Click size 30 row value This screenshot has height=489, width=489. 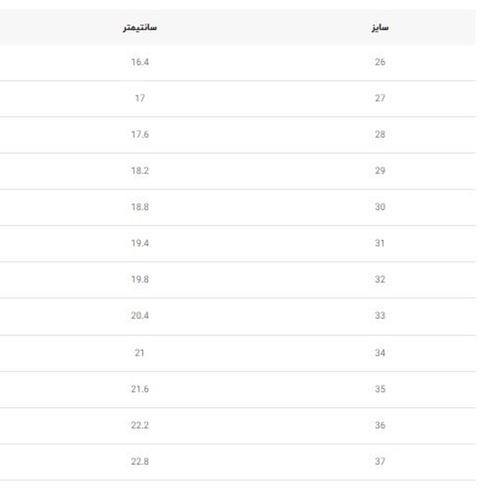[380, 207]
